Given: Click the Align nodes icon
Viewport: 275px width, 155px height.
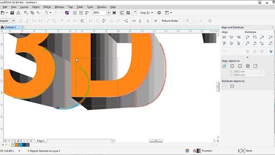Looking at the screenshot, I should click(126, 21).
